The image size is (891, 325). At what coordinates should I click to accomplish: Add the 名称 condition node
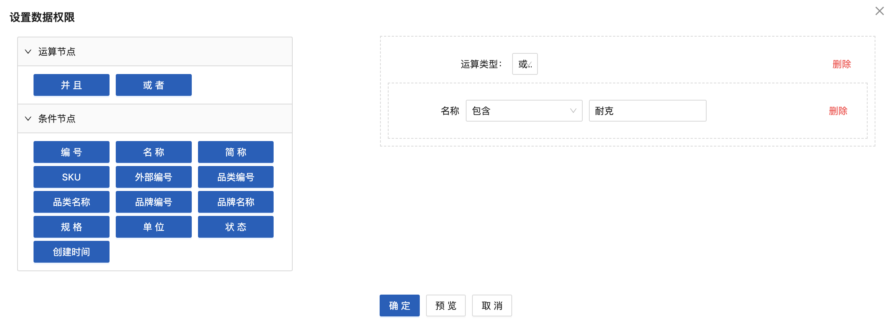[154, 152]
